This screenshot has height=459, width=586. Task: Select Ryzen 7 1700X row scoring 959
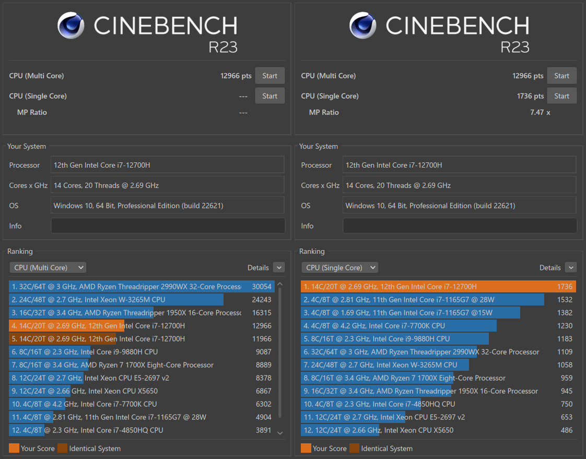pyautogui.click(x=438, y=378)
